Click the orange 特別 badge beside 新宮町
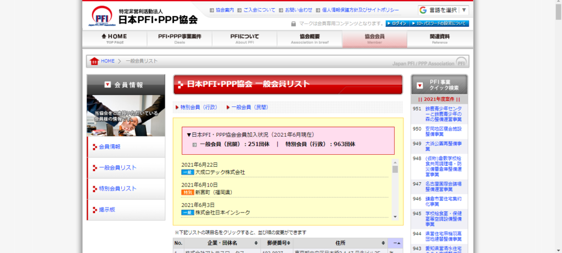The image size is (562, 253). pos(187,193)
